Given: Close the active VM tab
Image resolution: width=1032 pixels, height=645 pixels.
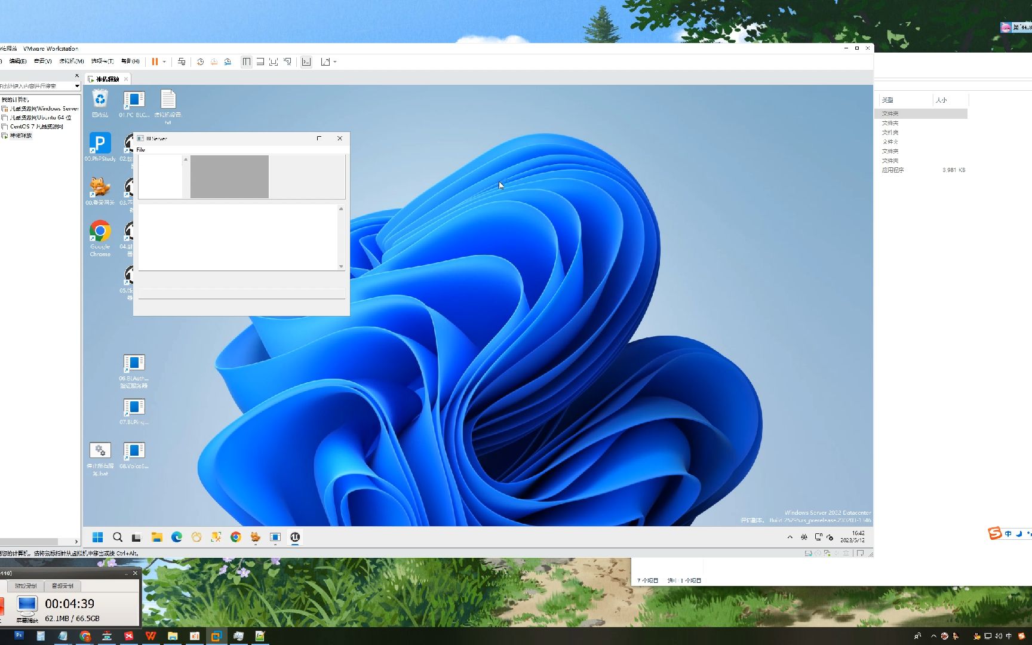Looking at the screenshot, I should point(126,79).
